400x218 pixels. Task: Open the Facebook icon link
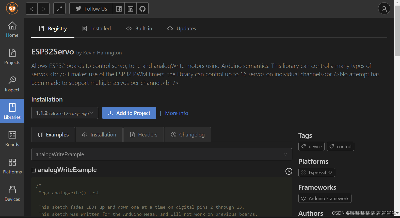[119, 9]
